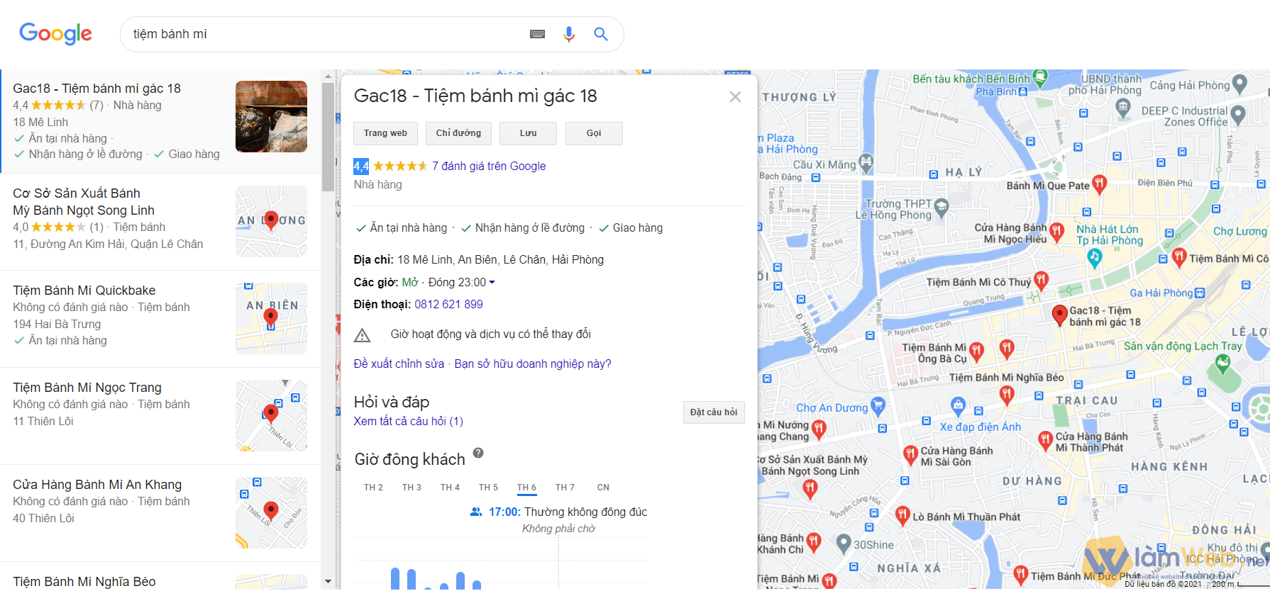
Task: Switch to TH 7 busy-hours tab
Action: click(x=565, y=488)
